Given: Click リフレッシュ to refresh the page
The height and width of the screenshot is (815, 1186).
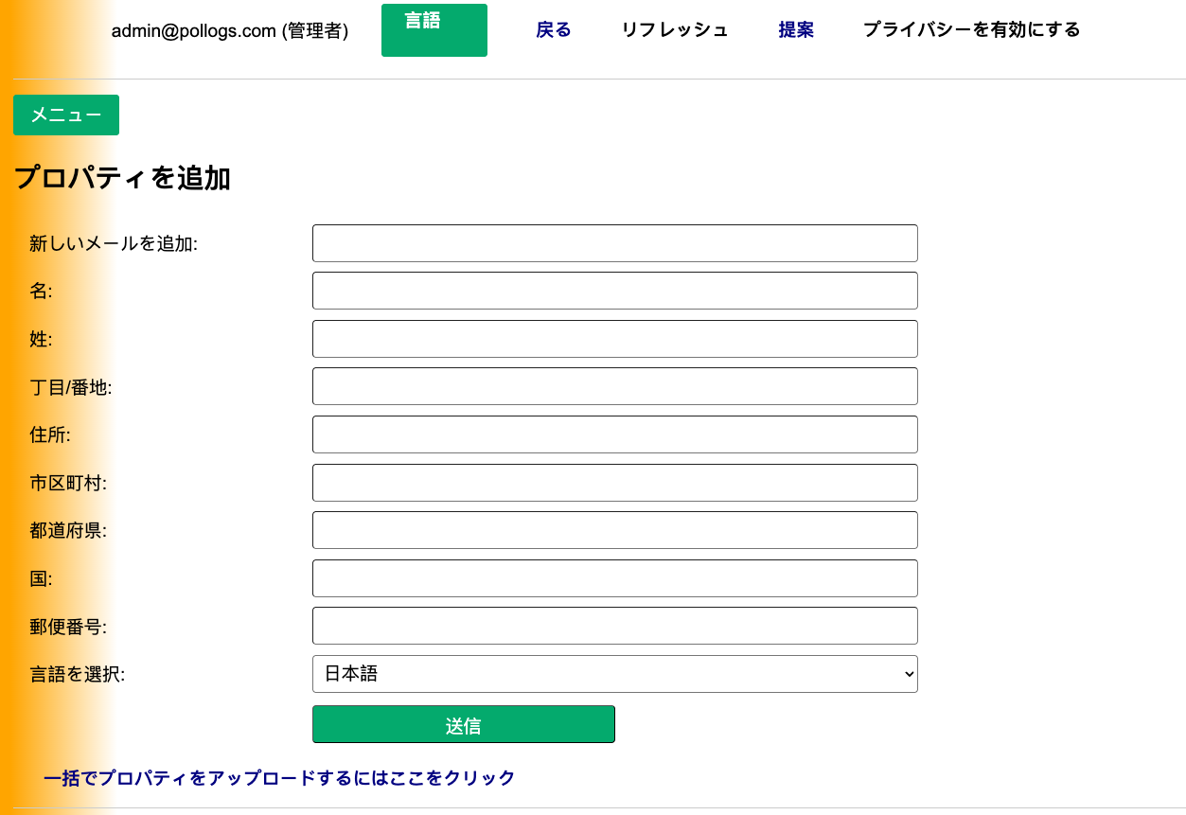Looking at the screenshot, I should point(674,29).
